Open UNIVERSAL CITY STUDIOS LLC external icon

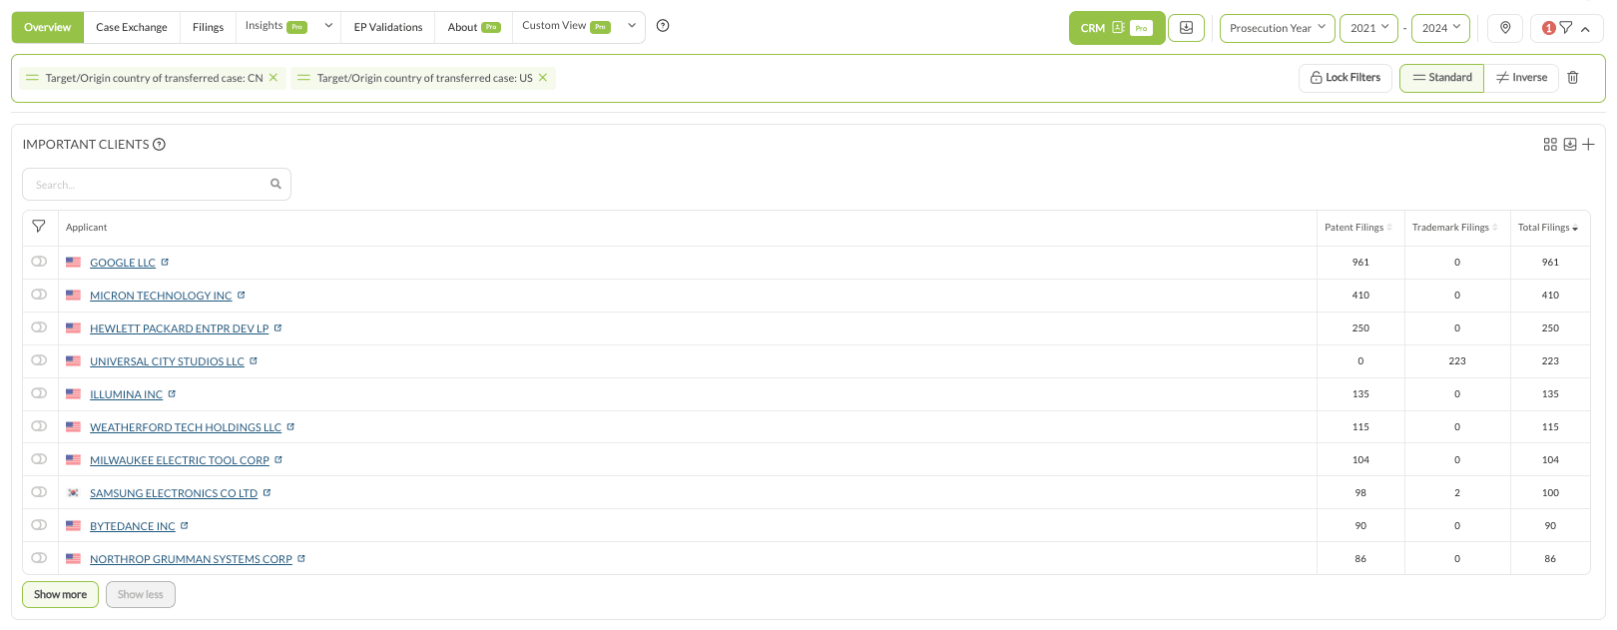(254, 361)
